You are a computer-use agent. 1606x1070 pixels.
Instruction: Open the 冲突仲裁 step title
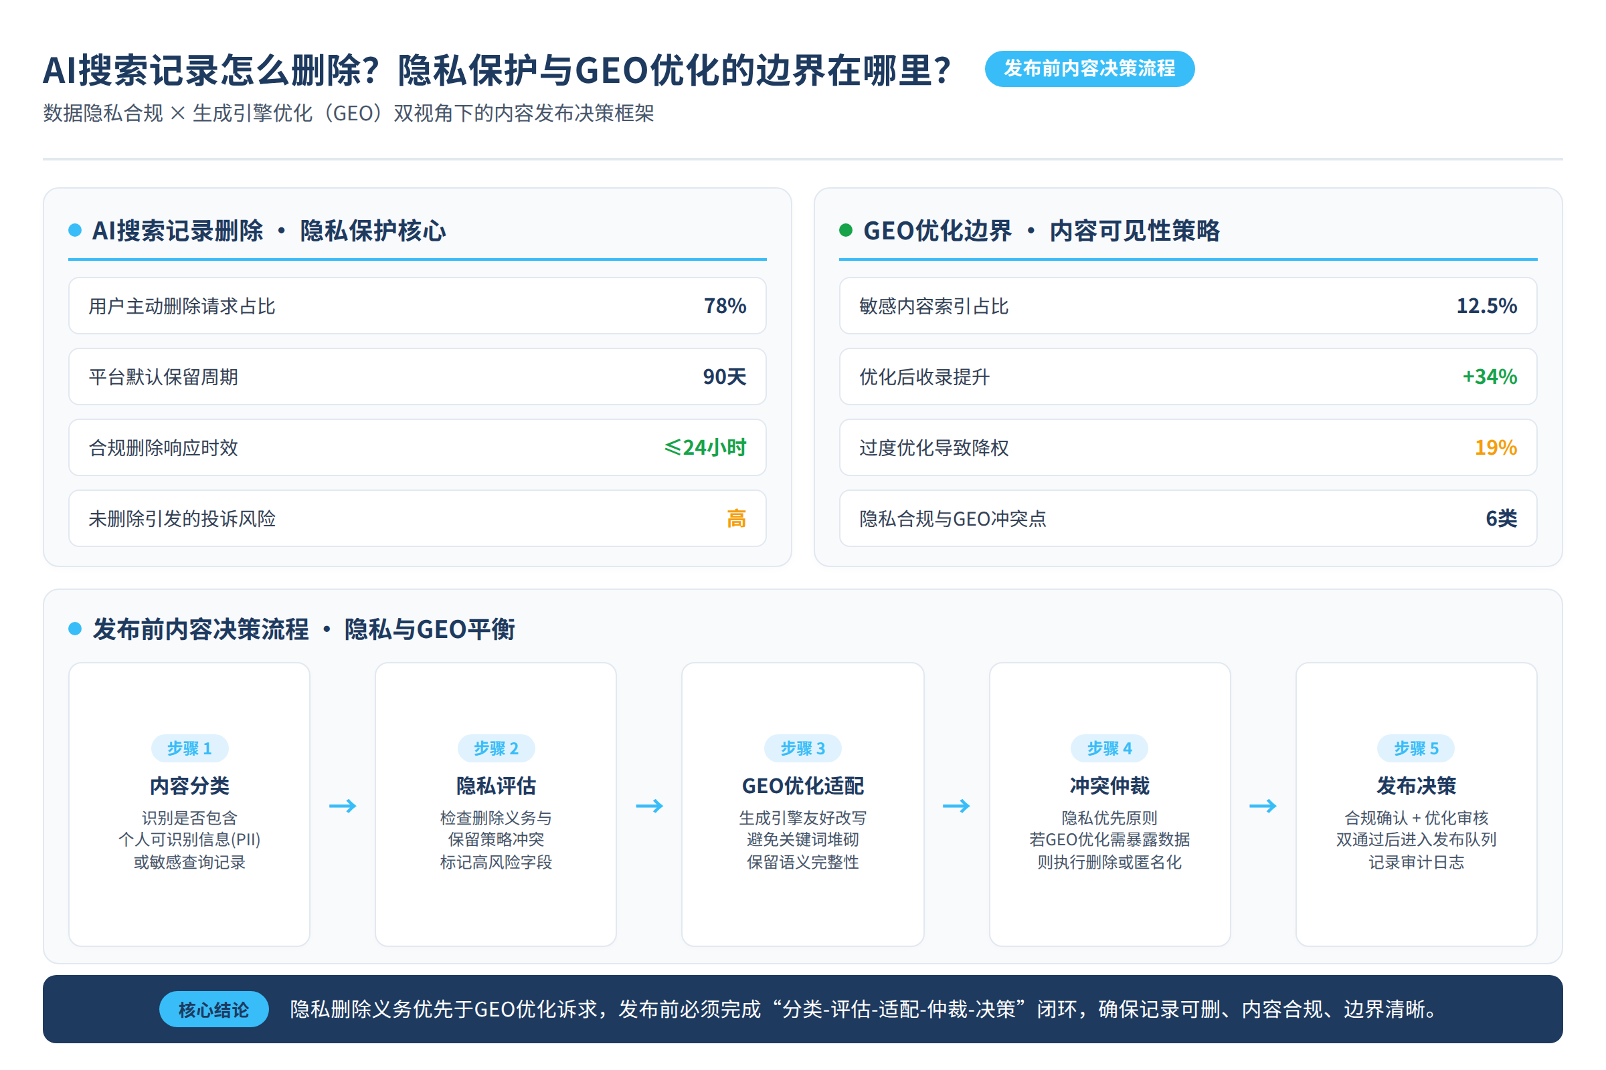tap(1109, 786)
